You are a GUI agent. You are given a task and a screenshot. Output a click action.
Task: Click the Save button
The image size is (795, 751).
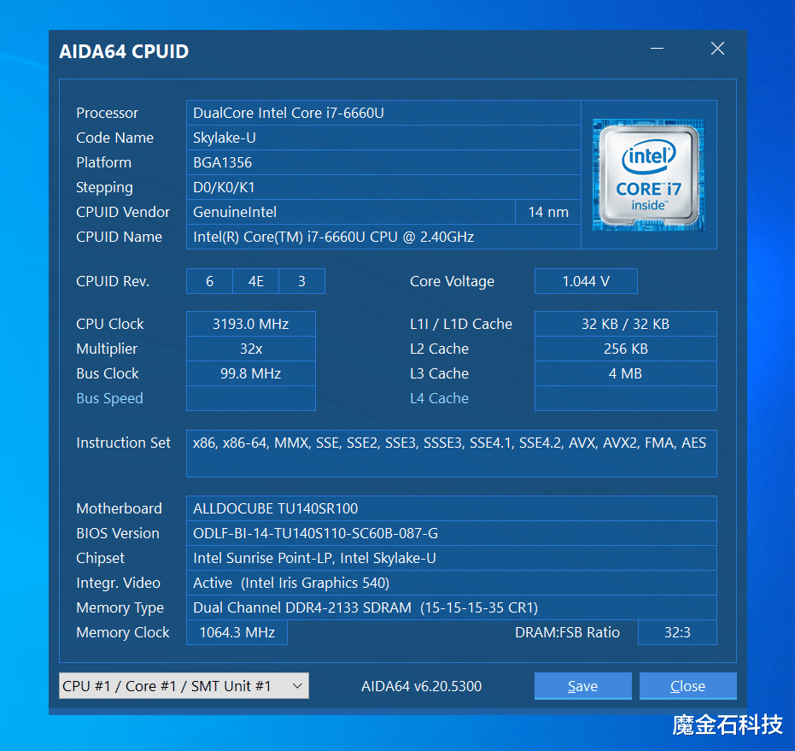583,686
